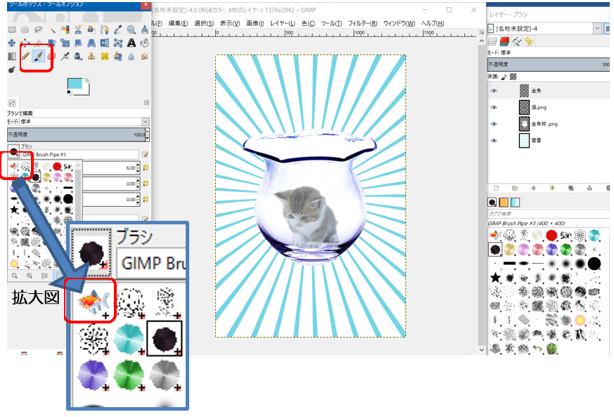This screenshot has width=614, height=417.
Task: Click the canvas vertical scrollbar down arrow
Action: coord(482,349)
